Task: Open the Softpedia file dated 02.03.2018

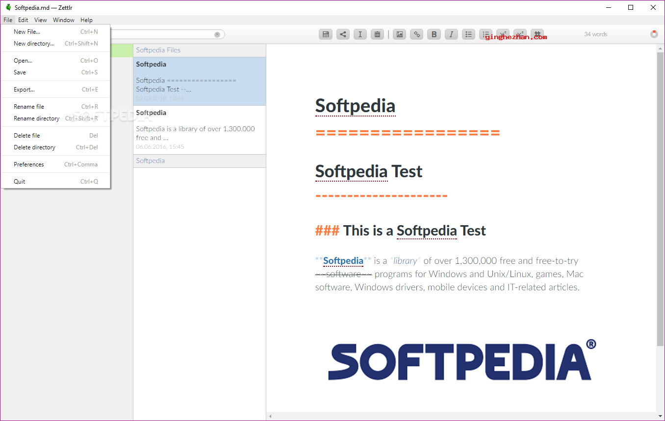Action: pos(200,81)
